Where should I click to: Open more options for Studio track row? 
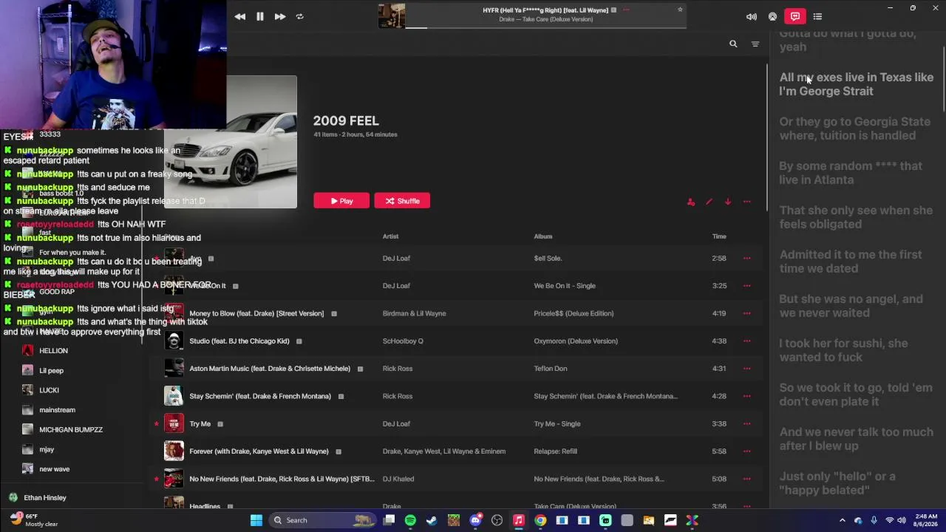coord(747,341)
